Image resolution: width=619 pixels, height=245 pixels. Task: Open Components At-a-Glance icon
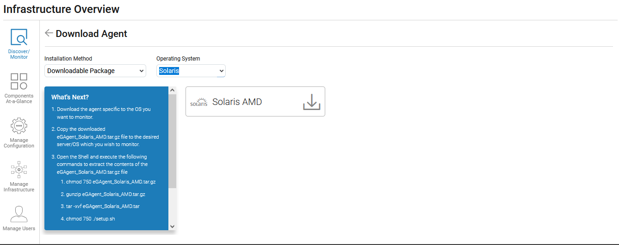[19, 81]
